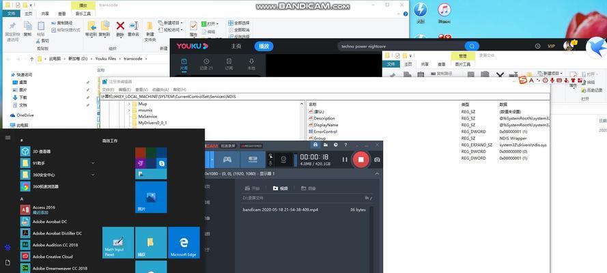Image resolution: width=607 pixels, height=273 pixels.
Task: Open 下载 Downloads in Explorer quick access
Action: point(20,98)
